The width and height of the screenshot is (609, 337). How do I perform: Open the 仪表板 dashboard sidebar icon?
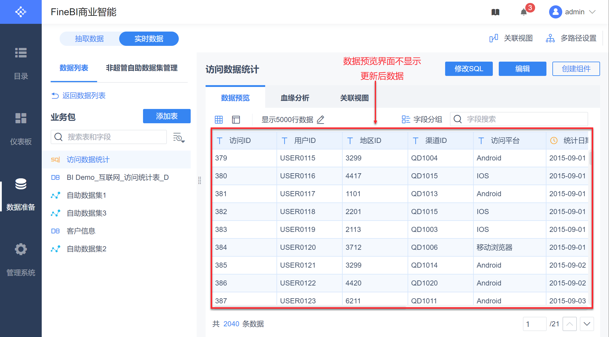point(21,118)
